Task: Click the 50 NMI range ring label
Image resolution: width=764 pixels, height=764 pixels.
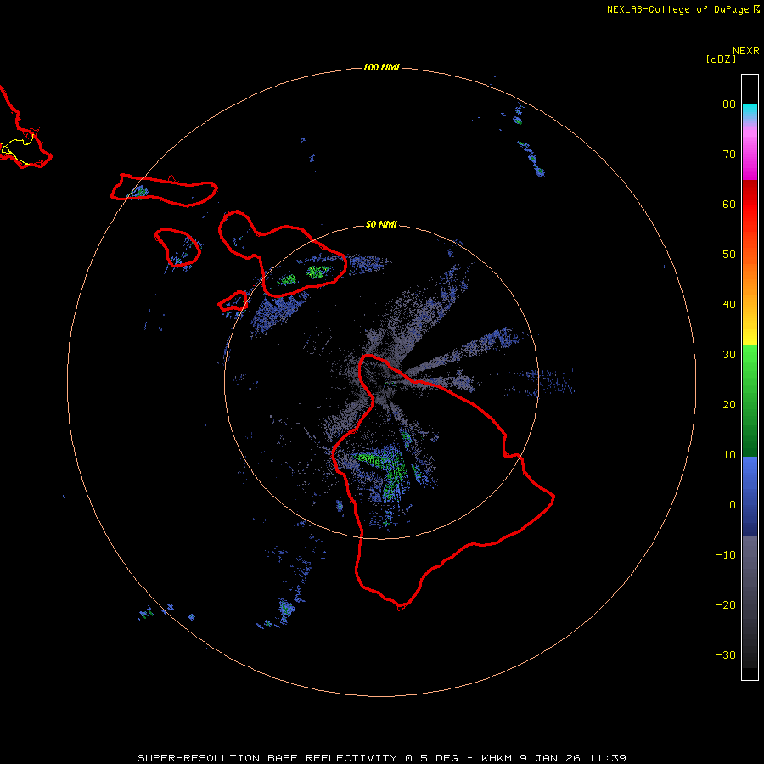Action: coord(381,224)
